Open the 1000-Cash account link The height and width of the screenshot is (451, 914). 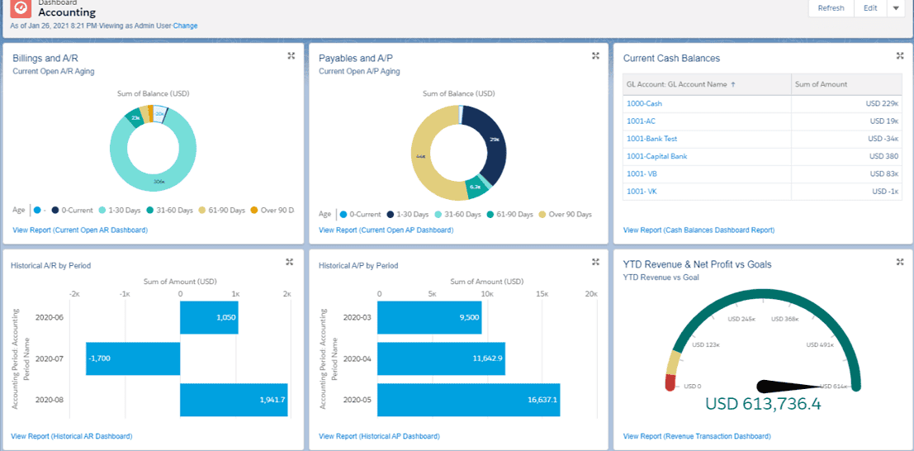tap(644, 103)
